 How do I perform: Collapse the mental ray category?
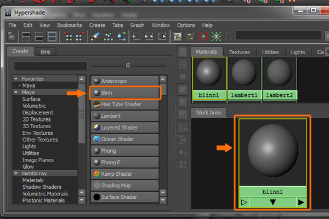tap(16, 174)
